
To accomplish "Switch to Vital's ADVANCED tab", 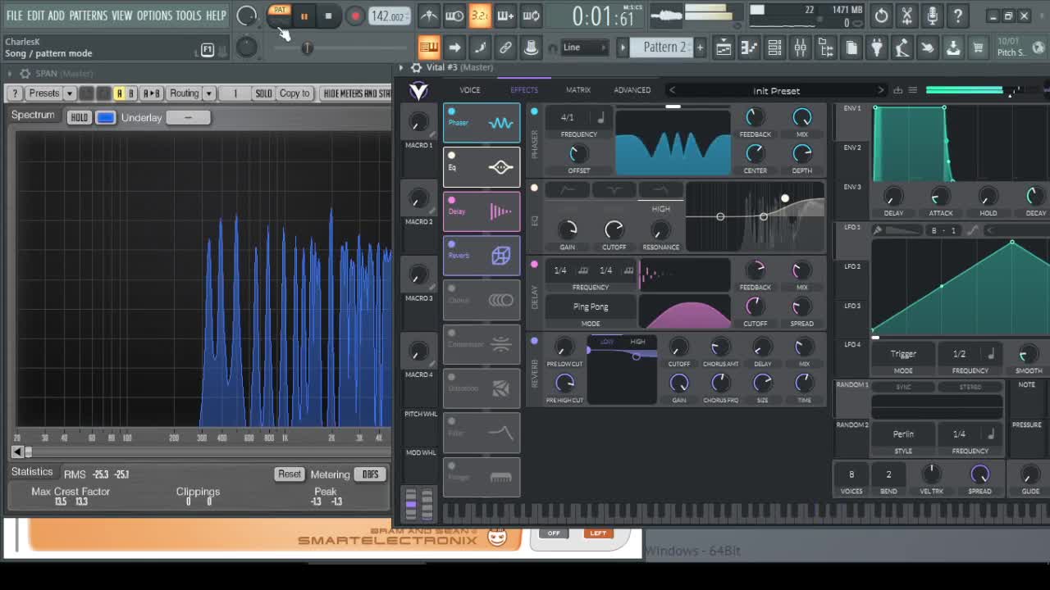I will [x=632, y=90].
